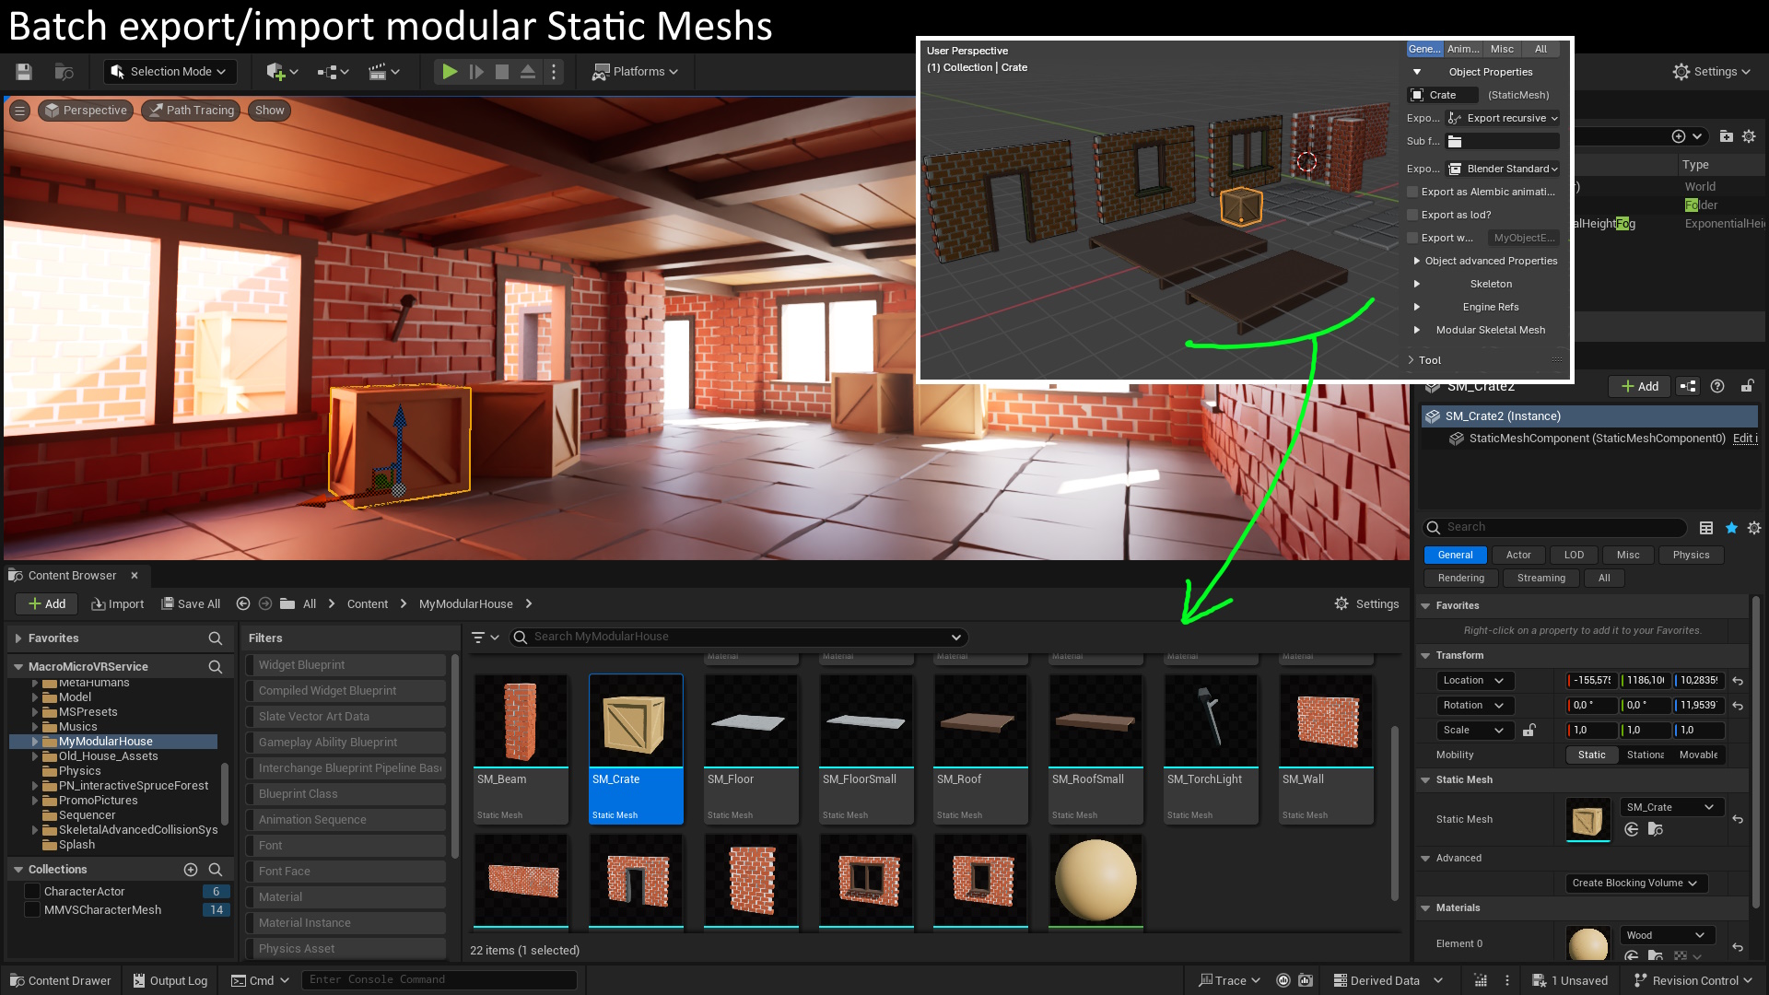
Task: Click the Search MyModularHouse field
Action: (739, 638)
